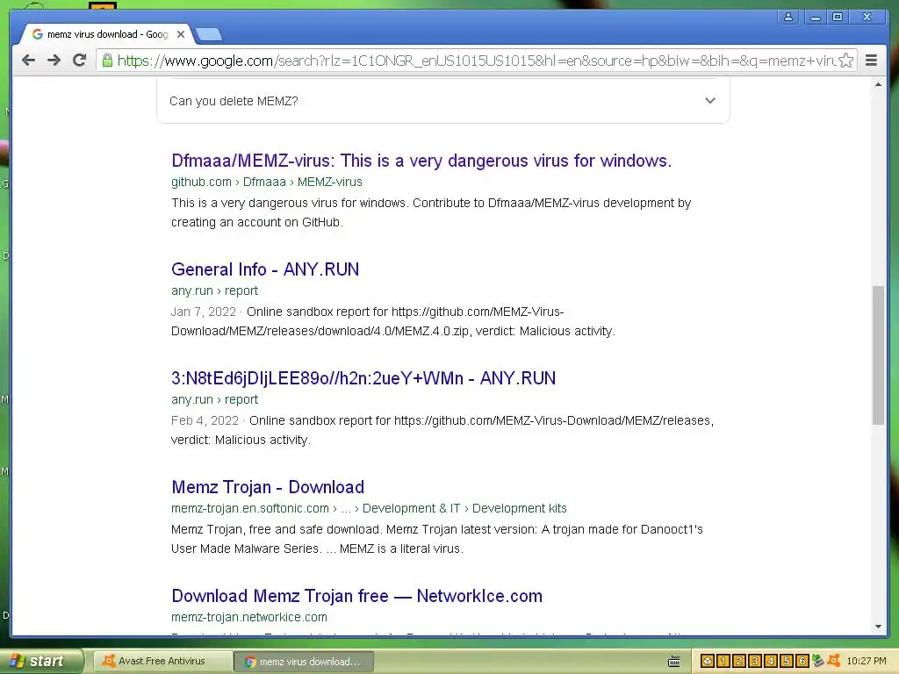Click the memz-trojan.en.softonic.com breadcrumb
The width and height of the screenshot is (899, 674).
pos(369,508)
